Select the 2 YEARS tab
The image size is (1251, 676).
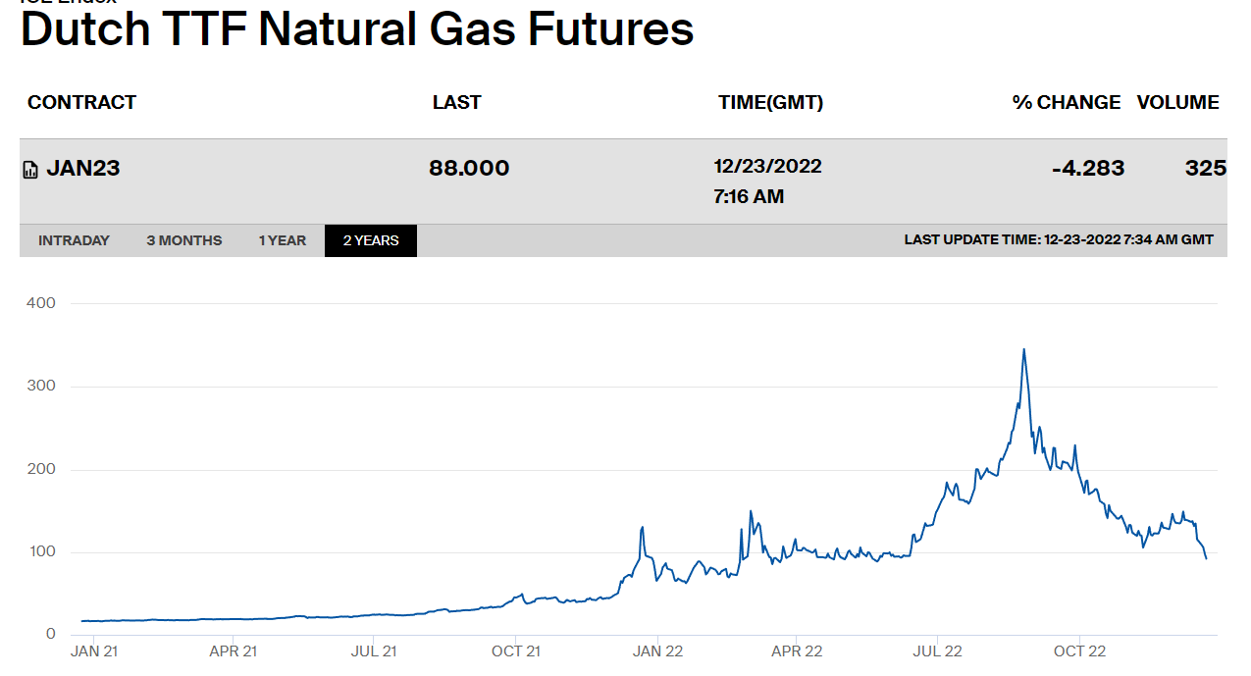pyautogui.click(x=371, y=240)
